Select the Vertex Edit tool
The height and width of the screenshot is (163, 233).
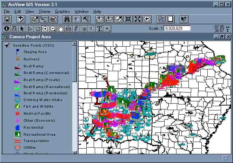(30, 29)
